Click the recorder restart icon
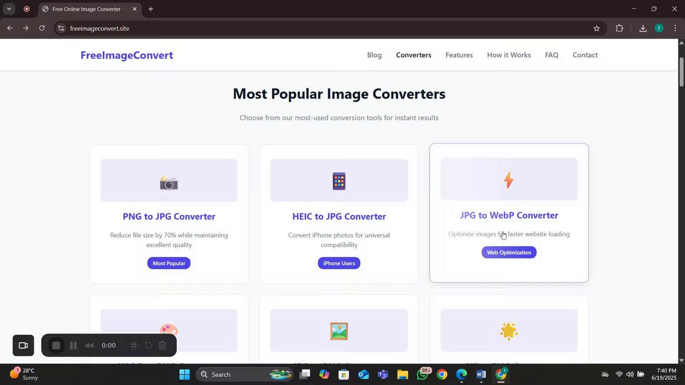This screenshot has height=385, width=685. click(x=148, y=345)
